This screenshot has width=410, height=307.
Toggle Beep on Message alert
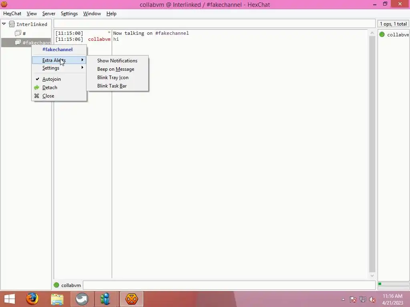[x=117, y=69]
